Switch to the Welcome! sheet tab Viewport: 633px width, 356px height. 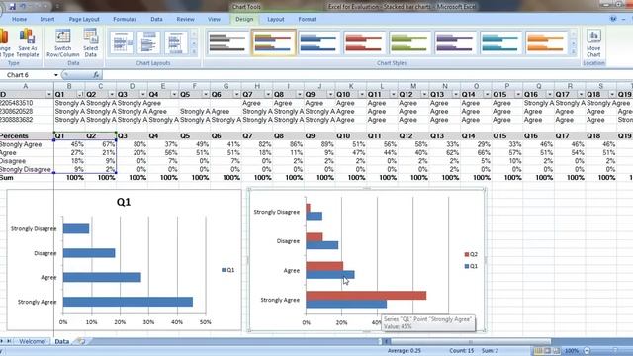(33, 341)
